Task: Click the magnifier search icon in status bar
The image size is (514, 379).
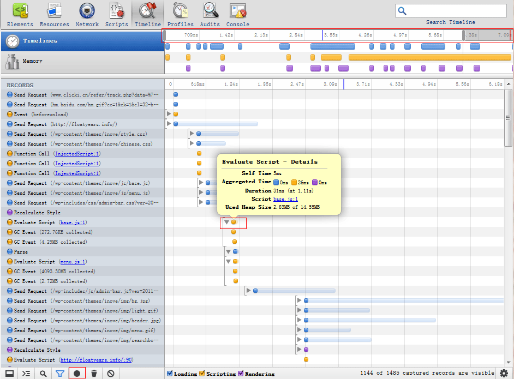Action: click(x=43, y=374)
